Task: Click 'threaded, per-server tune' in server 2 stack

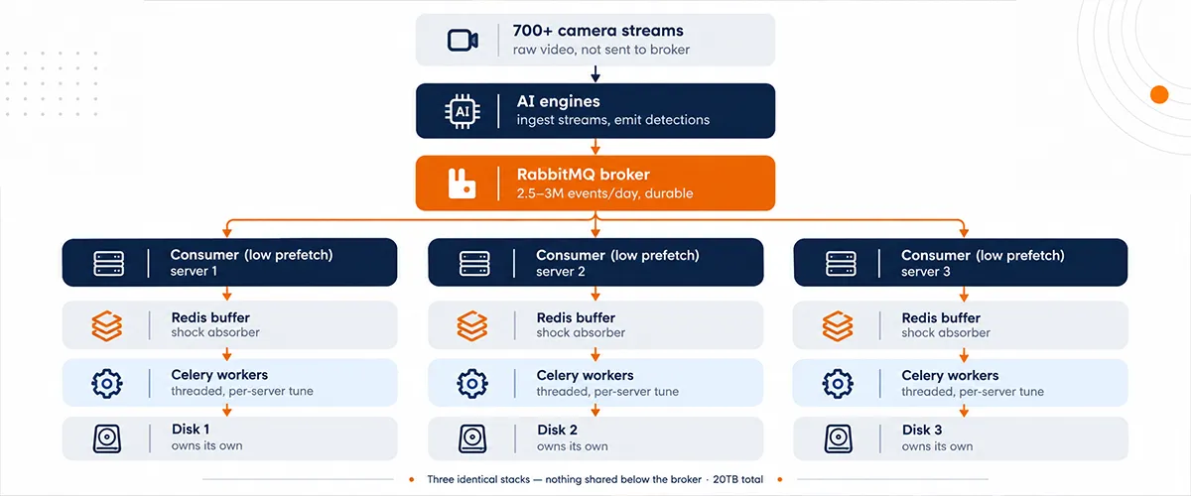Action: [607, 392]
